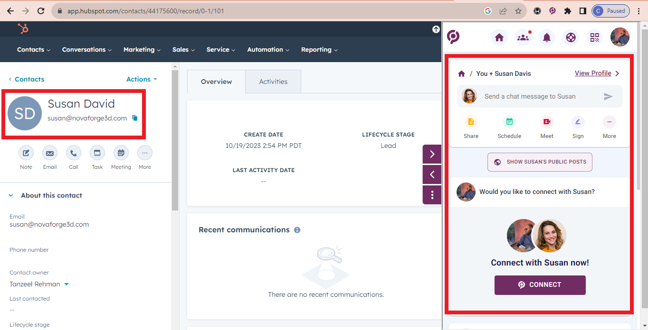
Task: Open the Actions dropdown for the contact
Action: point(142,79)
